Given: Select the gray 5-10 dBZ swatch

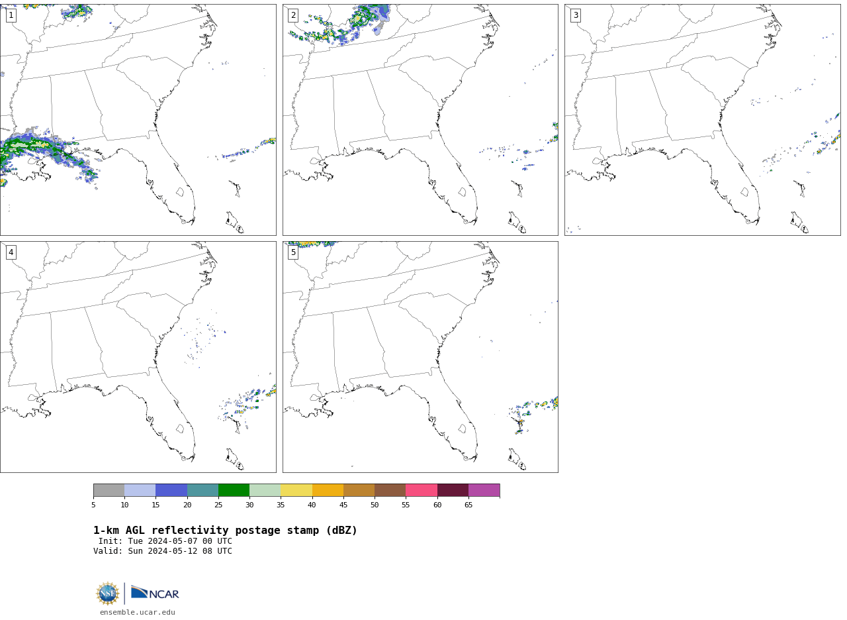Looking at the screenshot, I should (109, 490).
